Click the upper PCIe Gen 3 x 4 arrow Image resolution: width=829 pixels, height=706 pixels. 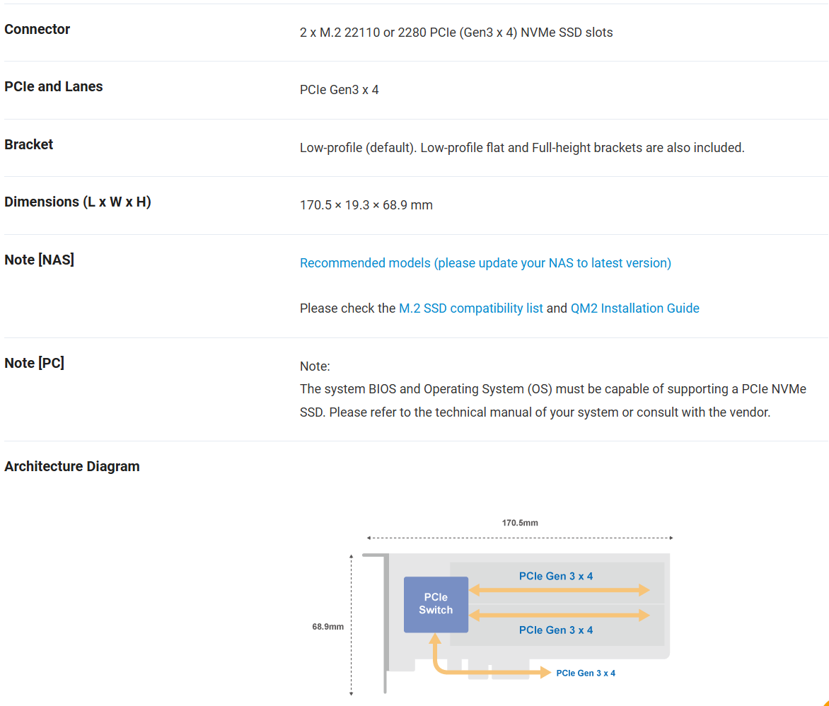[x=559, y=590]
